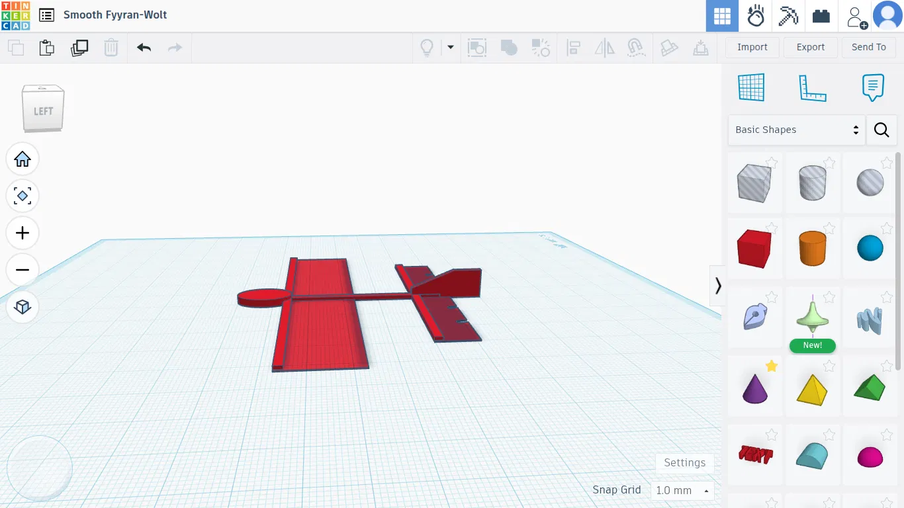The width and height of the screenshot is (904, 508).
Task: Select the orange Cylinder shape
Action: point(812,249)
